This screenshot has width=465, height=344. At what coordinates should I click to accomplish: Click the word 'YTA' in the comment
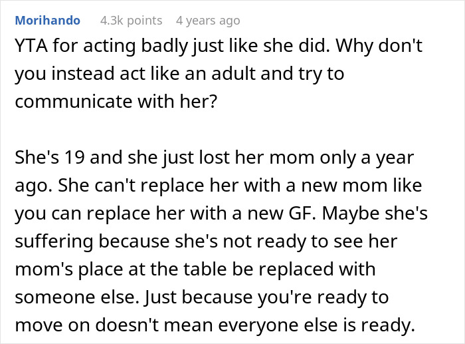tap(31, 46)
